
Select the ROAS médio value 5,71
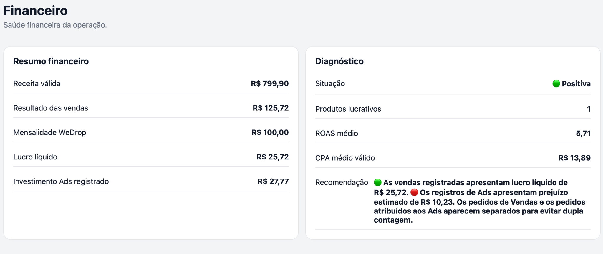(x=583, y=133)
